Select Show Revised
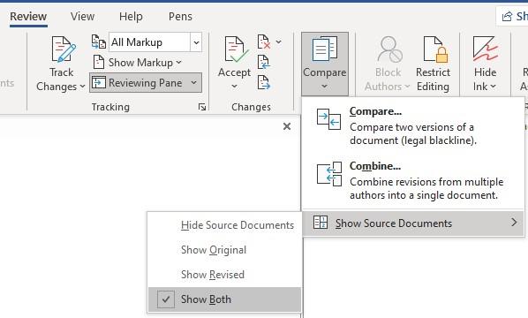The width and height of the screenshot is (528, 318). tap(224, 275)
